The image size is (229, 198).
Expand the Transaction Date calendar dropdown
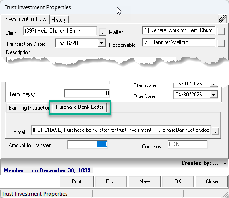[x=101, y=43]
